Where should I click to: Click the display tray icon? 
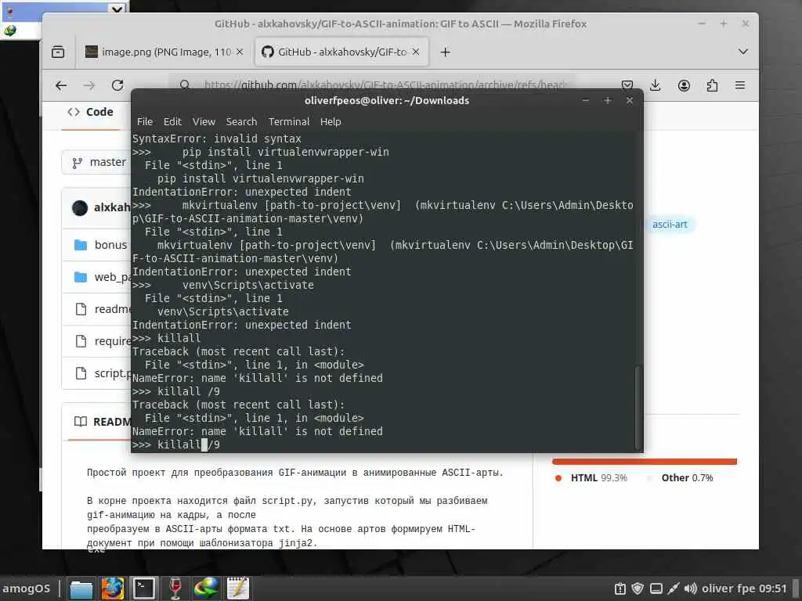(x=656, y=588)
